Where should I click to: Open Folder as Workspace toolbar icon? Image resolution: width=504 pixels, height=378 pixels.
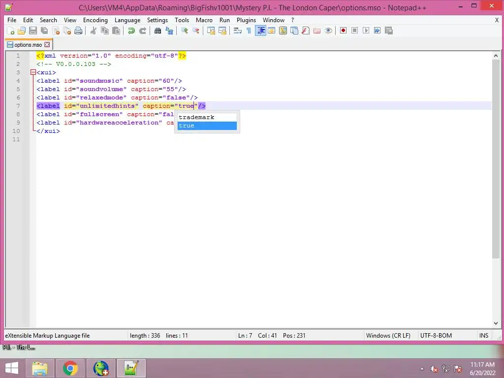[x=317, y=31]
